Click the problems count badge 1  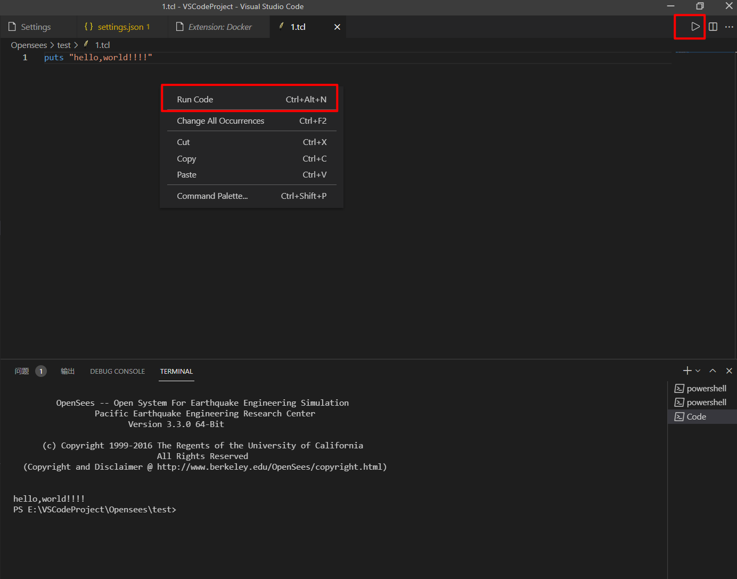41,371
